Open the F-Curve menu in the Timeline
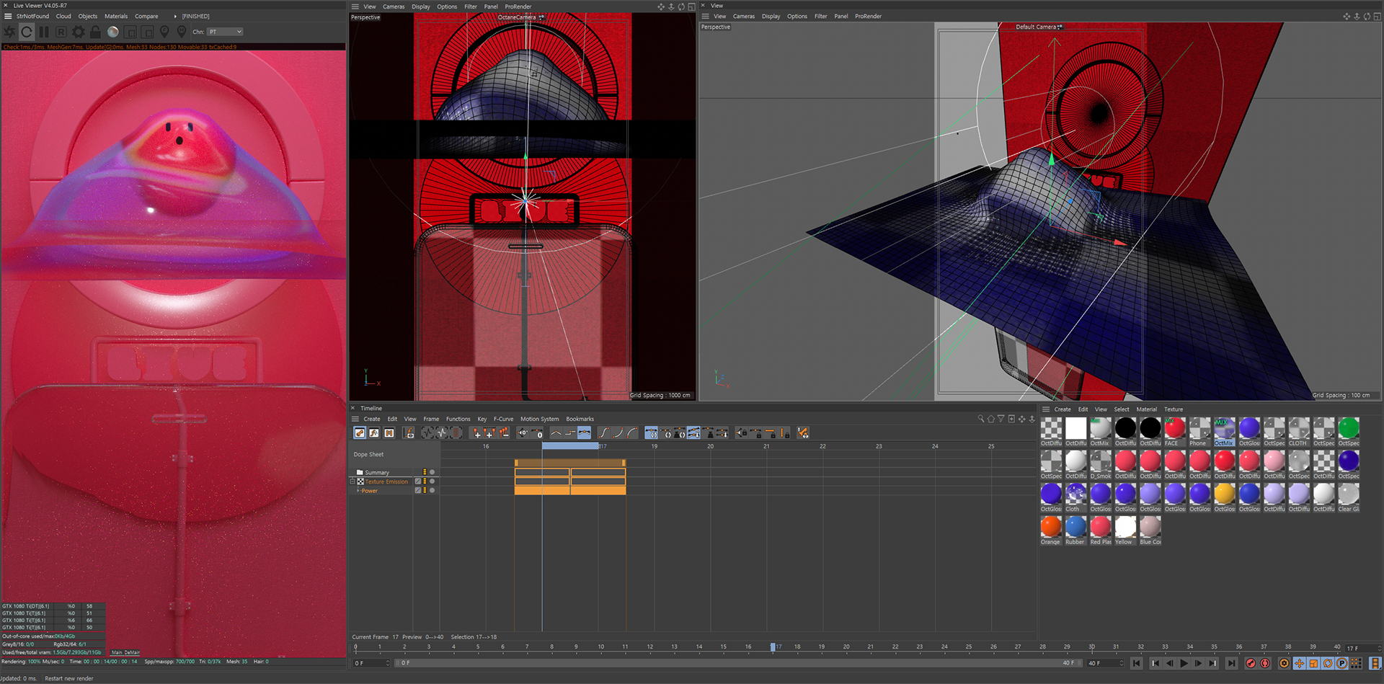 pos(503,419)
